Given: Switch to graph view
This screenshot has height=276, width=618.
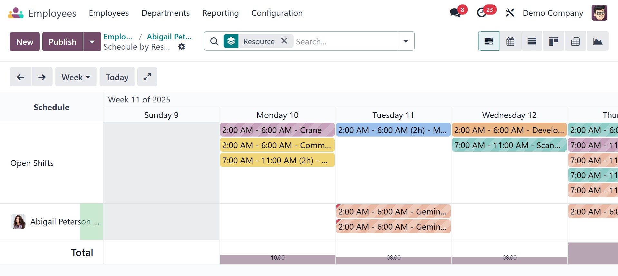Looking at the screenshot, I should [x=597, y=41].
